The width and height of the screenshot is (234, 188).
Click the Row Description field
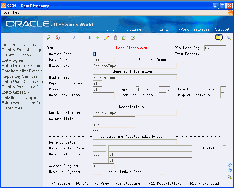click(134, 113)
